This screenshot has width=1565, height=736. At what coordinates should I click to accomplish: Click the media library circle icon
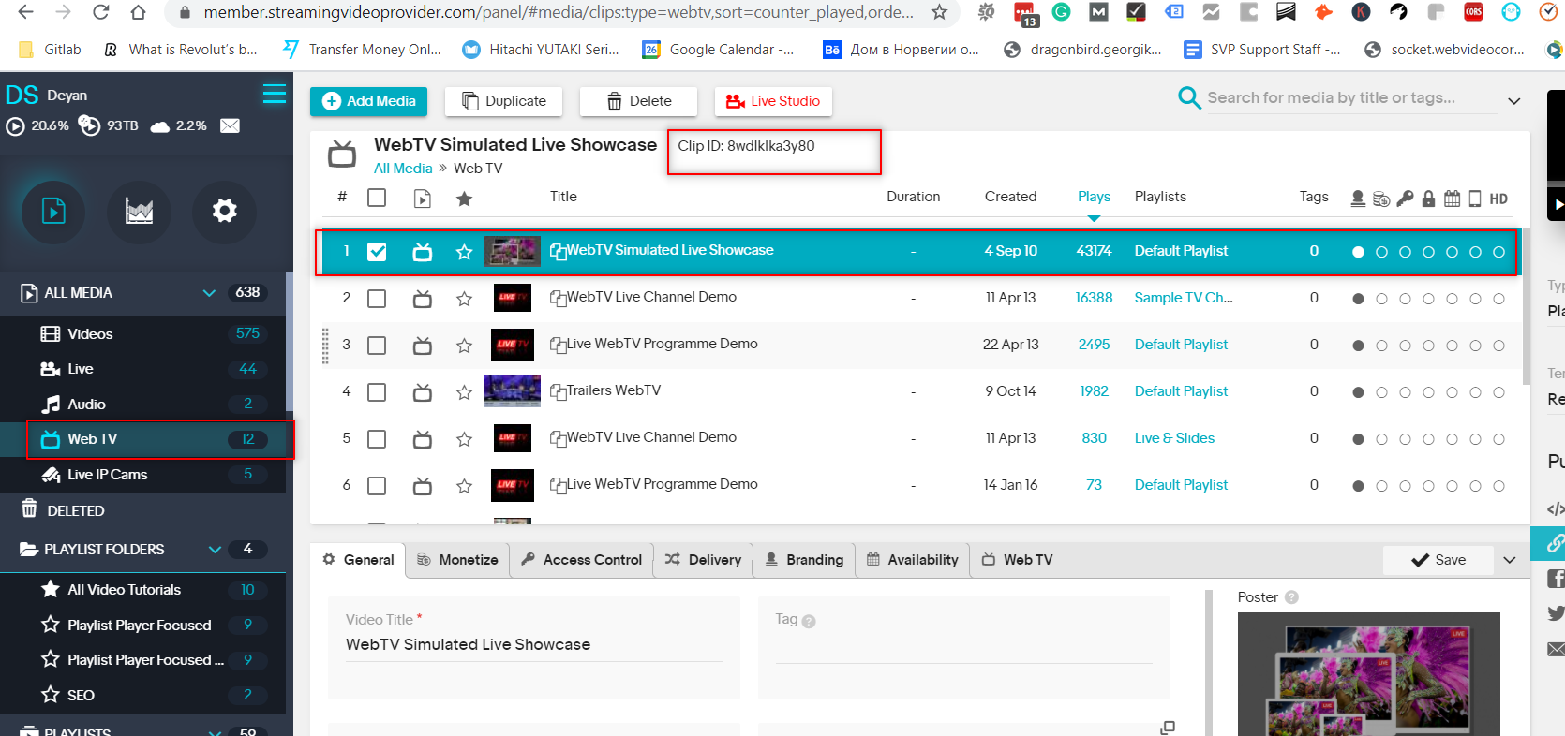click(53, 212)
